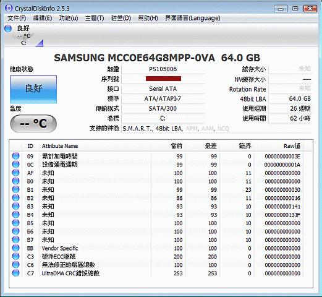Click status orb for attribute B5

tap(15, 223)
